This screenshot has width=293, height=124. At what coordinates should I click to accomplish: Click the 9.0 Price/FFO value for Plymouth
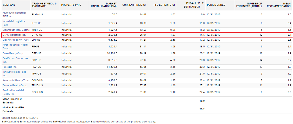pos(203,14)
